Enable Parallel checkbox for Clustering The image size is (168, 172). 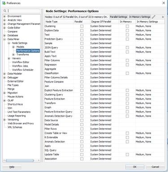[82, 26]
